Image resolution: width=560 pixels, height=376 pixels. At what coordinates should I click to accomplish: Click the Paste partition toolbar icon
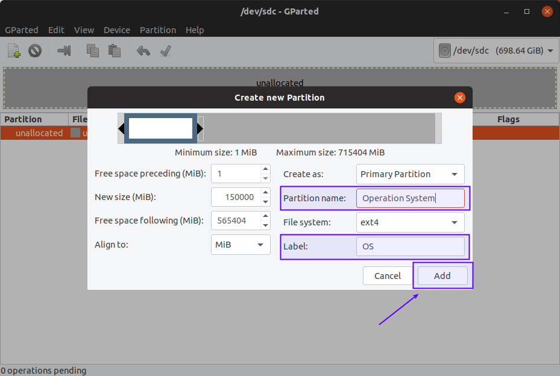pos(115,51)
